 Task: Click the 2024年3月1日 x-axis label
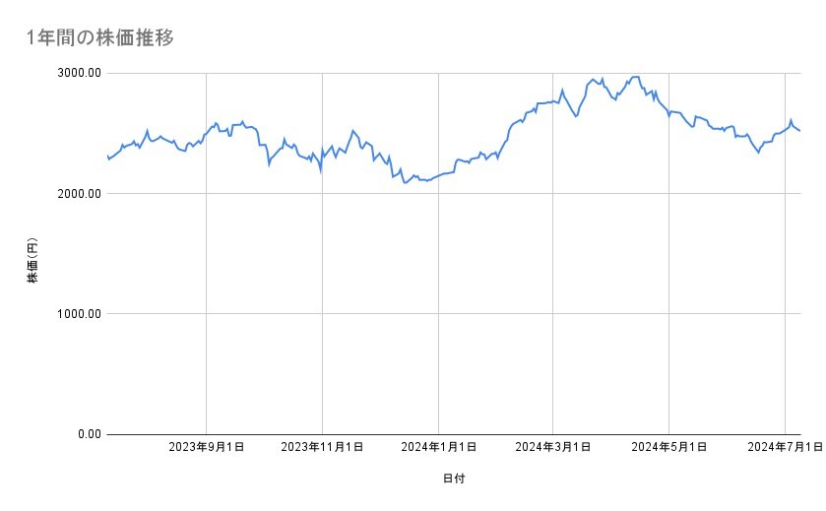pyautogui.click(x=552, y=447)
